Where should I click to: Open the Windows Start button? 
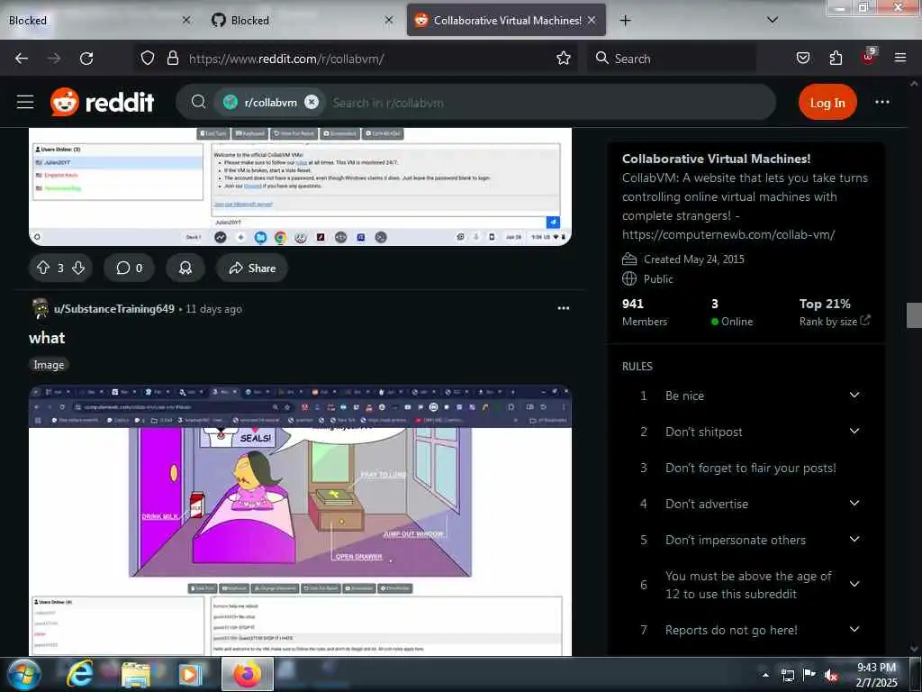(23, 674)
